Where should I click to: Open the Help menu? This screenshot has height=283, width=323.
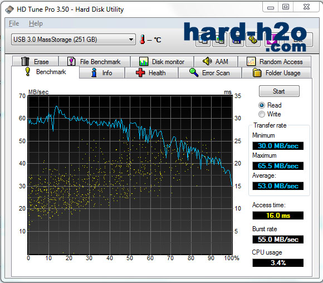pos(36,23)
